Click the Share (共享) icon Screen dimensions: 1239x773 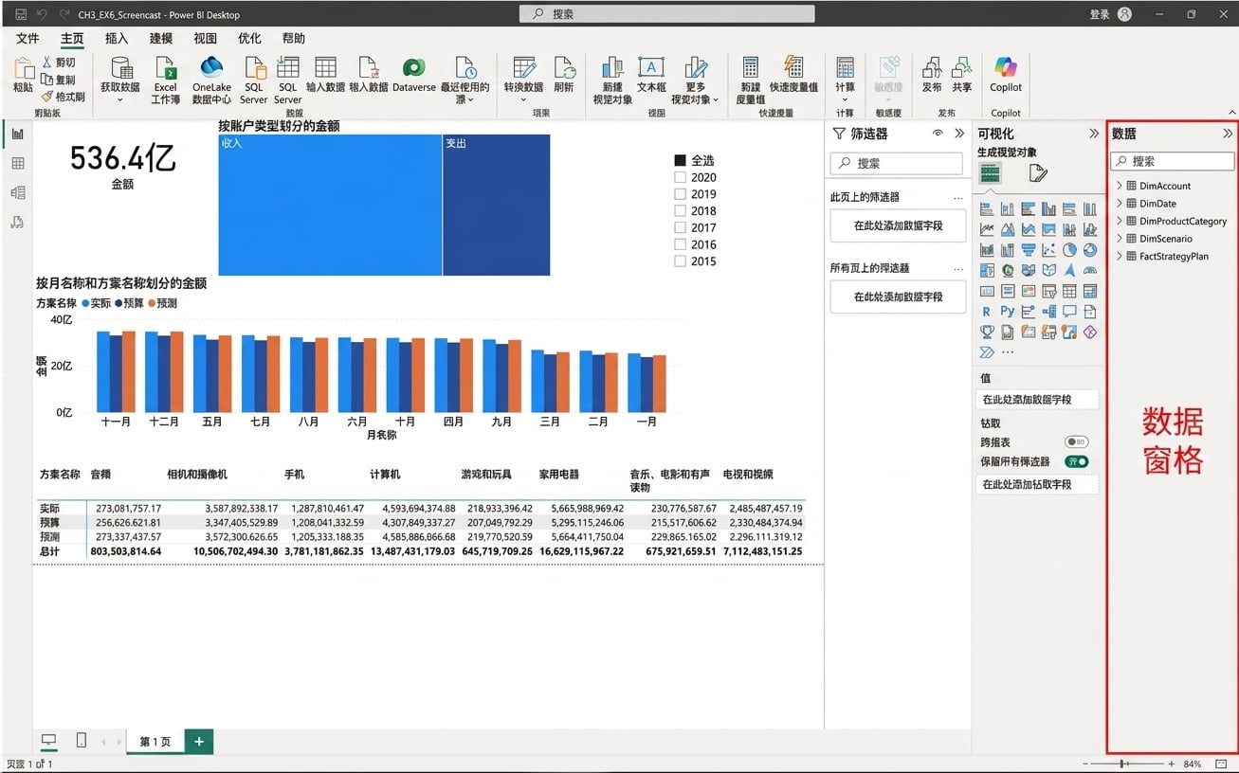click(x=962, y=67)
